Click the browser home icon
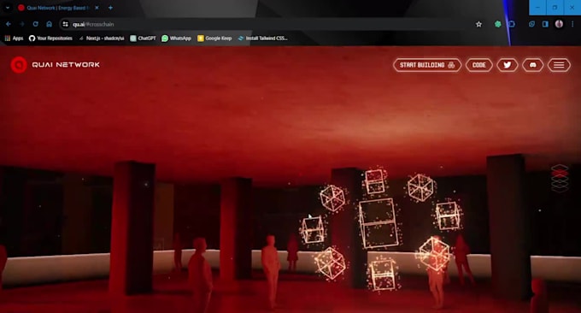 click(49, 24)
